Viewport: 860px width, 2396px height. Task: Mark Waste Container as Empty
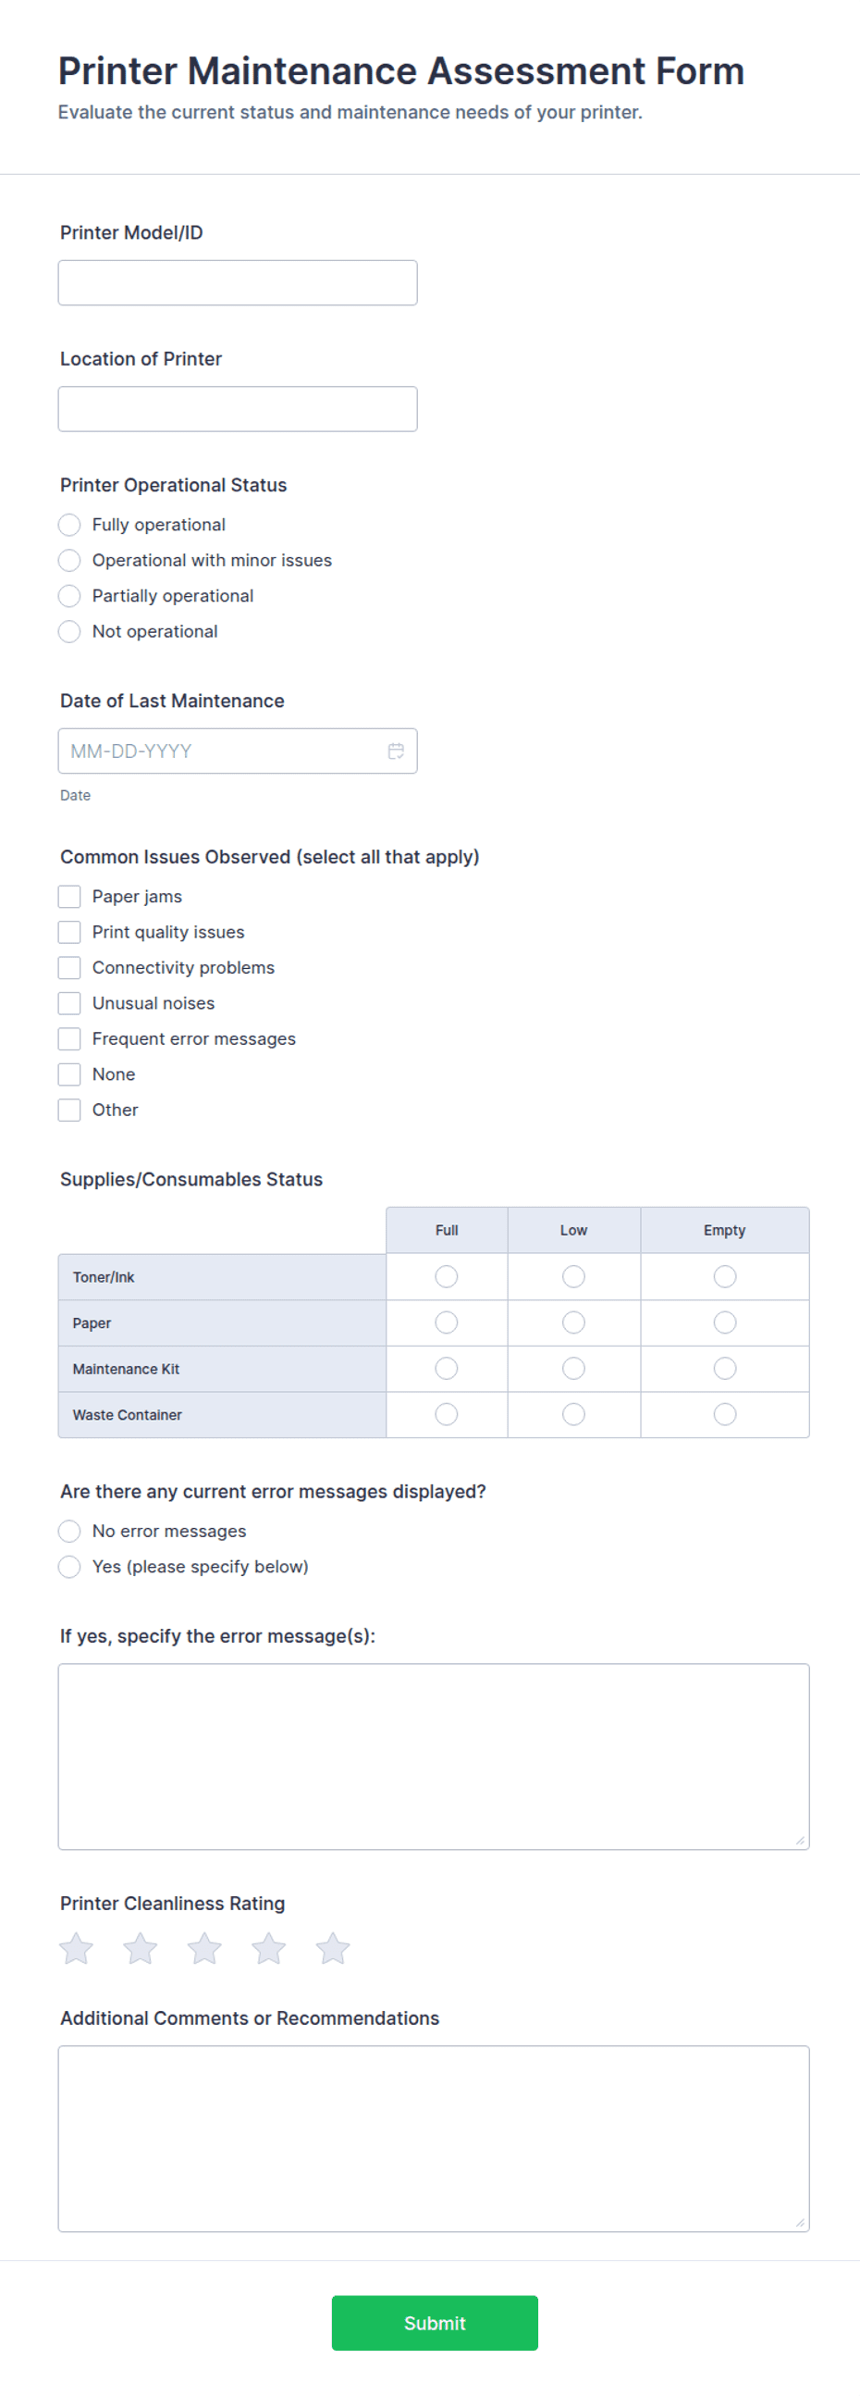[x=725, y=1414]
